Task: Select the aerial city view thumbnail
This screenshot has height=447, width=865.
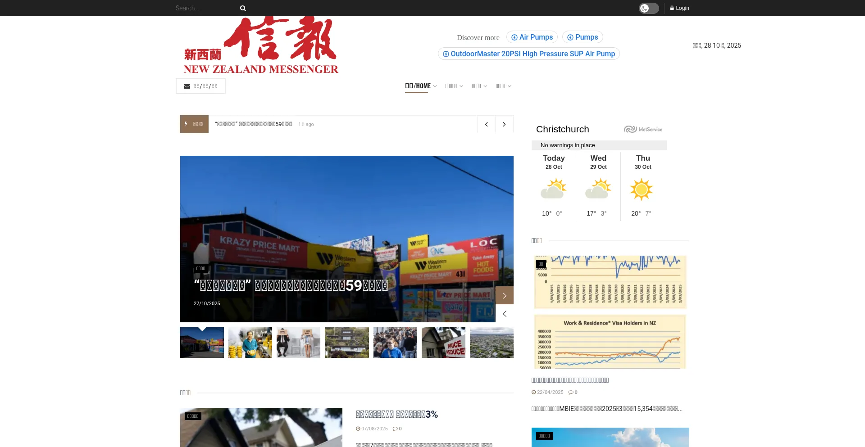Action: 492,343
